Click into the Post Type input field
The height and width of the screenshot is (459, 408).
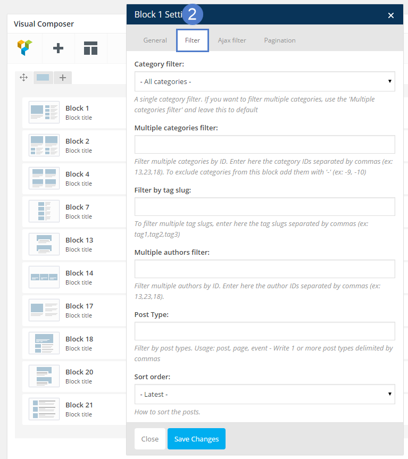pyautogui.click(x=264, y=331)
